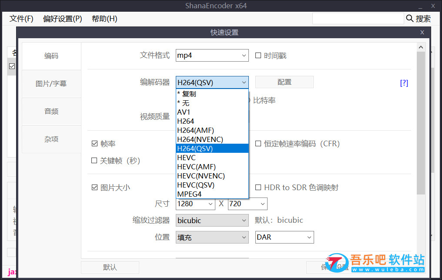The width and height of the screenshot is (442, 280).
Task: Select * 无 from codec list
Action: point(212,103)
